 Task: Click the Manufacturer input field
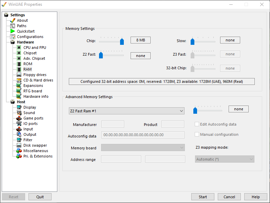[x=113, y=124]
